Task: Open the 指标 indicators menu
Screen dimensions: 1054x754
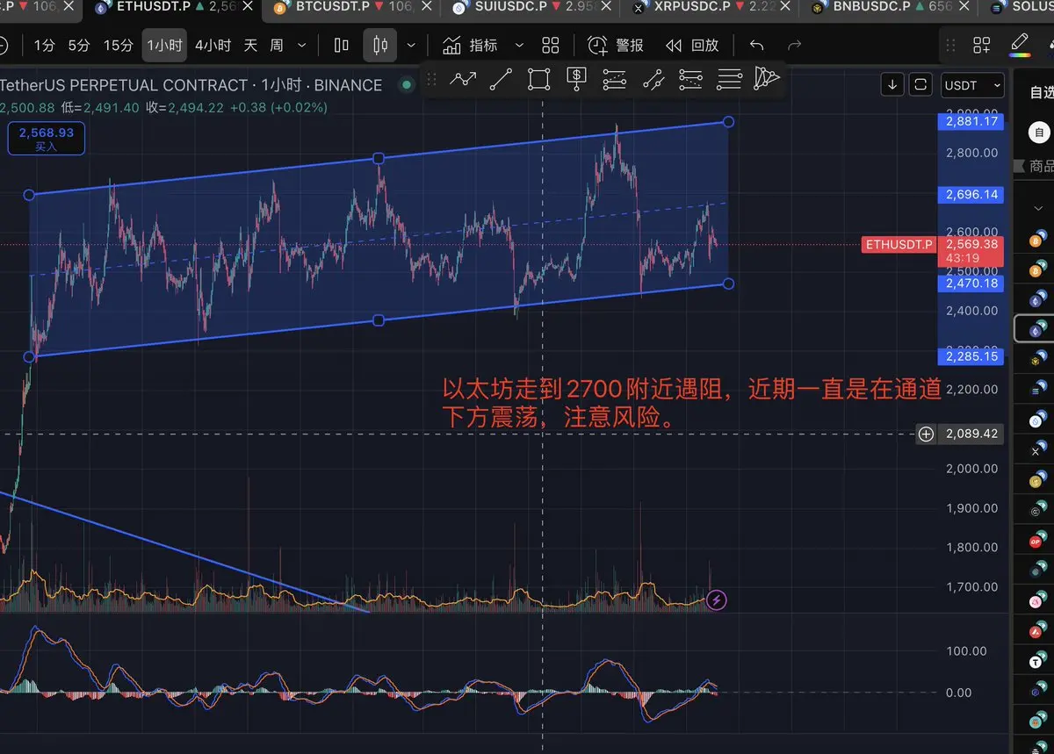Action: click(x=470, y=45)
